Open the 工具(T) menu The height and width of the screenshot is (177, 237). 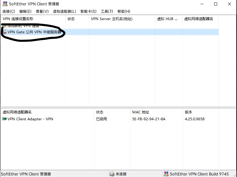pos(107,11)
